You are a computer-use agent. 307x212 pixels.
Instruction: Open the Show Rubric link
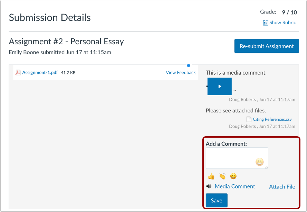click(282, 22)
